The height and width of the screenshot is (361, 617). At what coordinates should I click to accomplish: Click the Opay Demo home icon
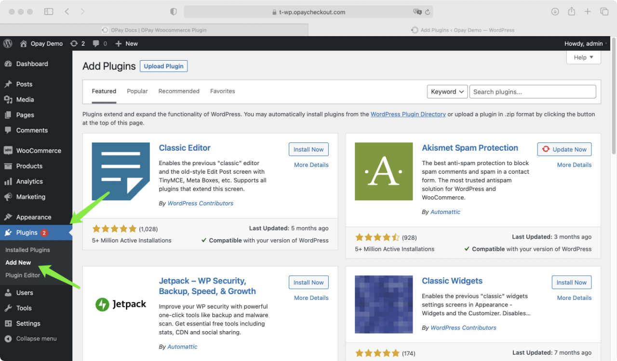[24, 43]
